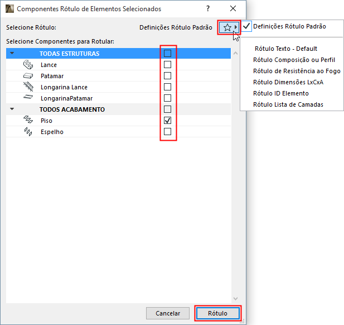
Task: Choose Rótulo Composição ou Perfil
Action: pos(294,60)
